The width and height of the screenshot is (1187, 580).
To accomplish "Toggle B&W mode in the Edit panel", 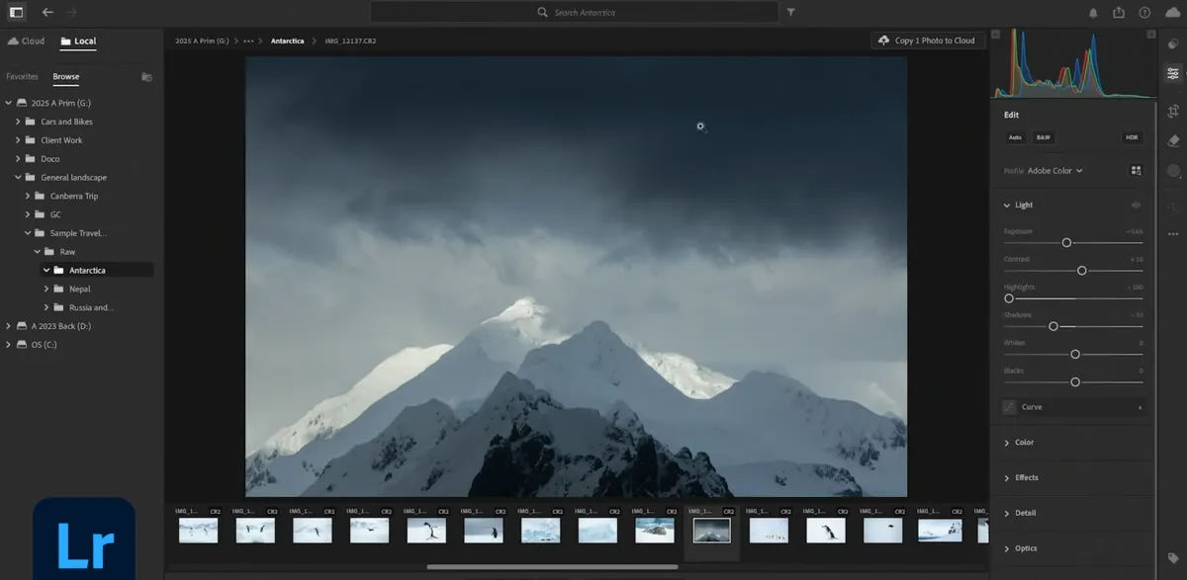I will [1042, 137].
